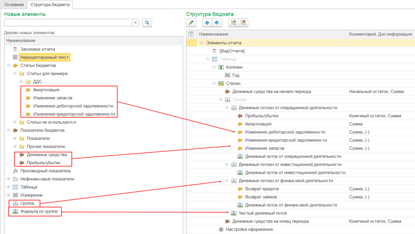415x234 pixels.
Task: Move the element down with the blue arrow
Action: point(217,23)
